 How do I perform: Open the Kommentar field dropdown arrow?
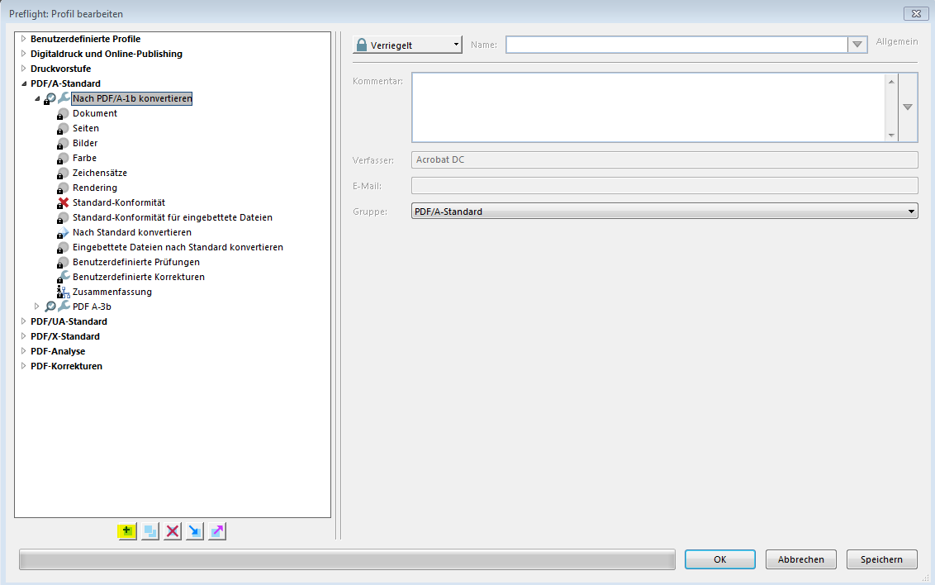908,107
